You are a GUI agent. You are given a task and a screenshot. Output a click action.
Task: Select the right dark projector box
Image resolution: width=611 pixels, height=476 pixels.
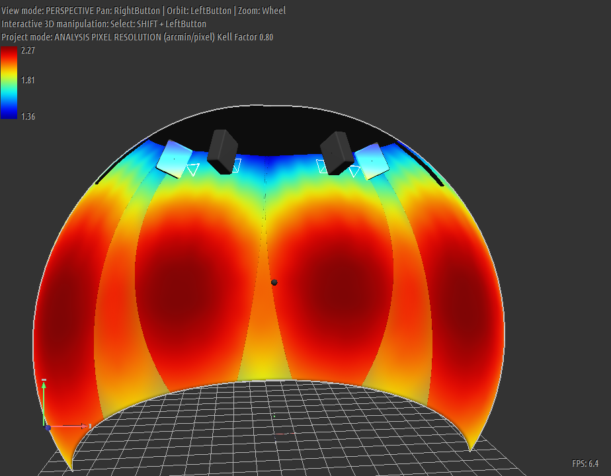point(337,153)
